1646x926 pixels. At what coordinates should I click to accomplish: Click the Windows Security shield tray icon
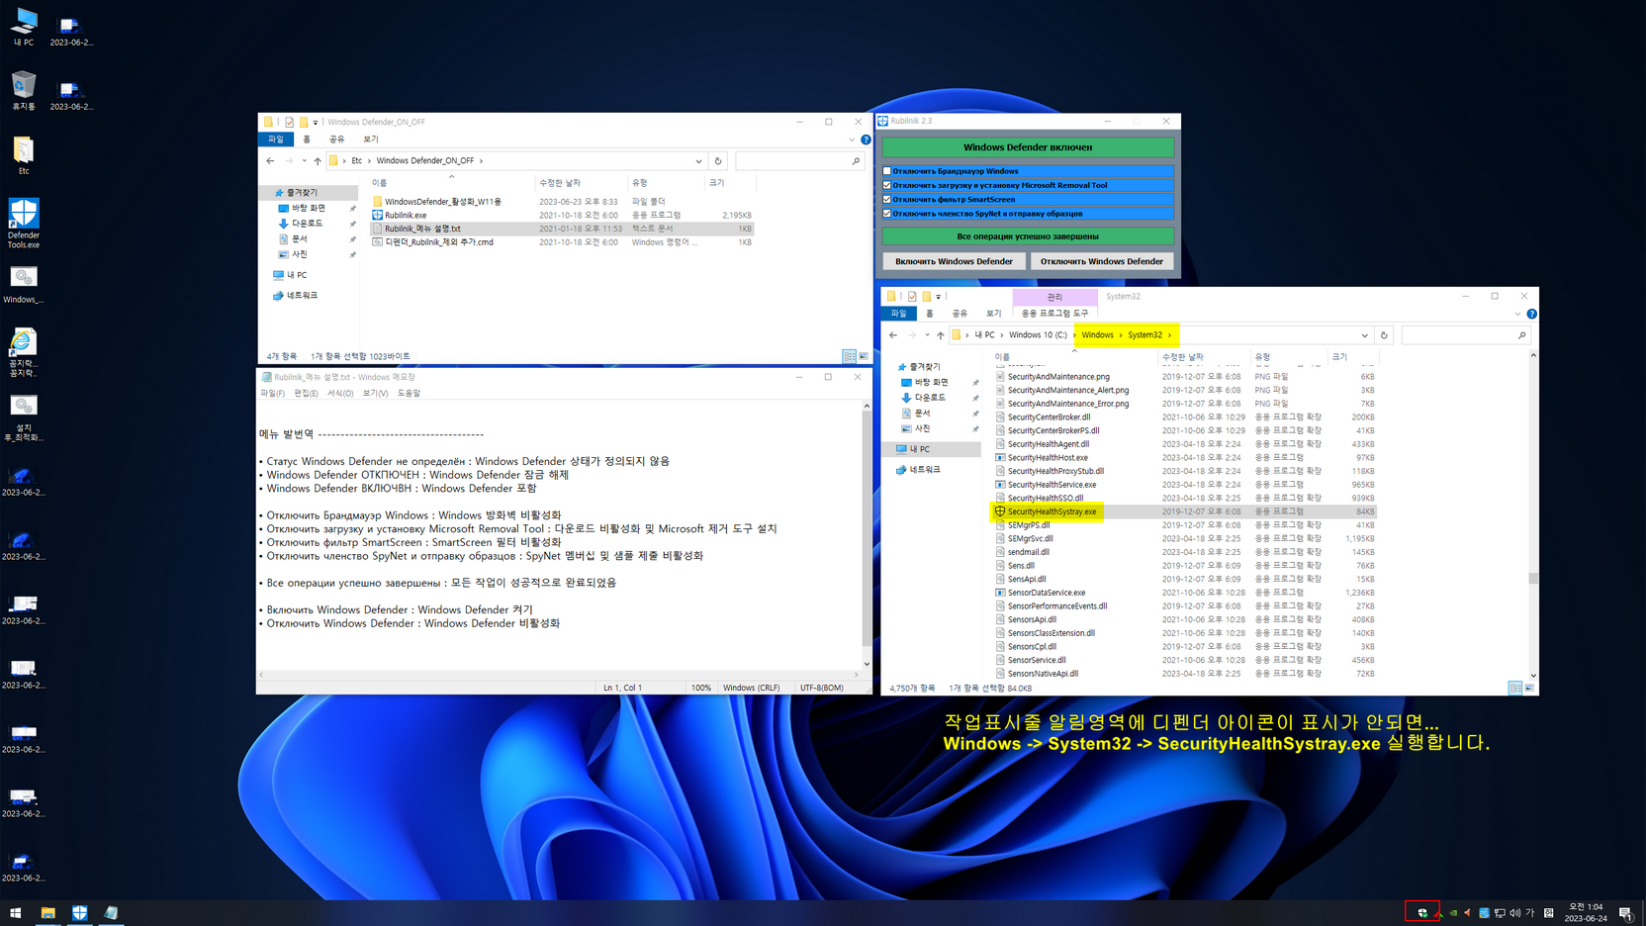tap(1422, 913)
